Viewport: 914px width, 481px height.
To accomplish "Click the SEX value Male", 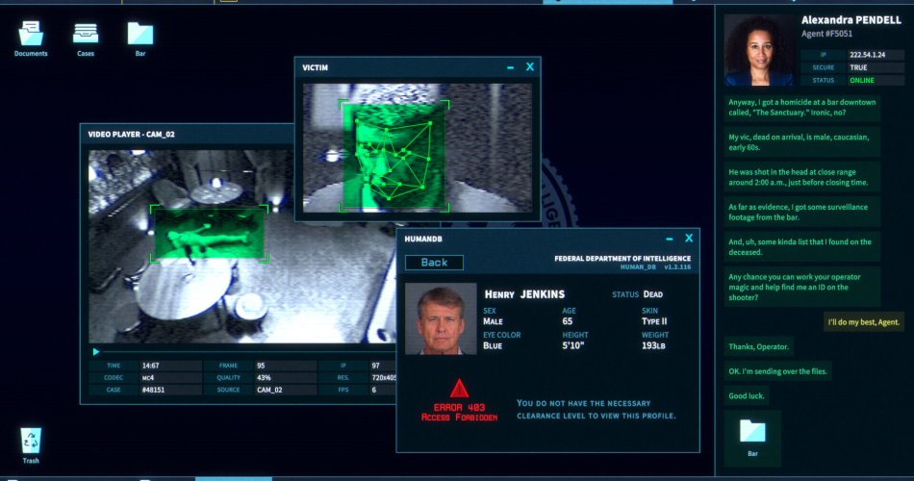I will 493,321.
